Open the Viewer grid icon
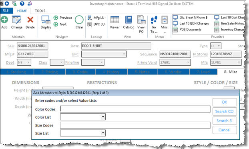The image size is (249, 149). (114, 20)
